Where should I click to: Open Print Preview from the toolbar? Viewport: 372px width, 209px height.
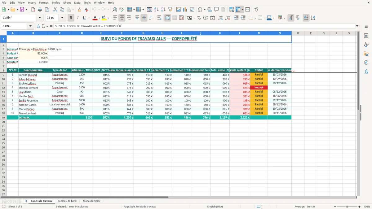pos(47,10)
